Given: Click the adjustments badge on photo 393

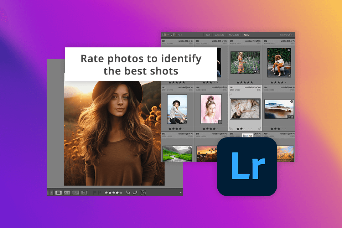Looking at the screenshot, I should 185,122.
